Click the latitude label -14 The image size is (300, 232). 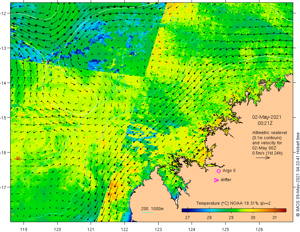click(3, 83)
